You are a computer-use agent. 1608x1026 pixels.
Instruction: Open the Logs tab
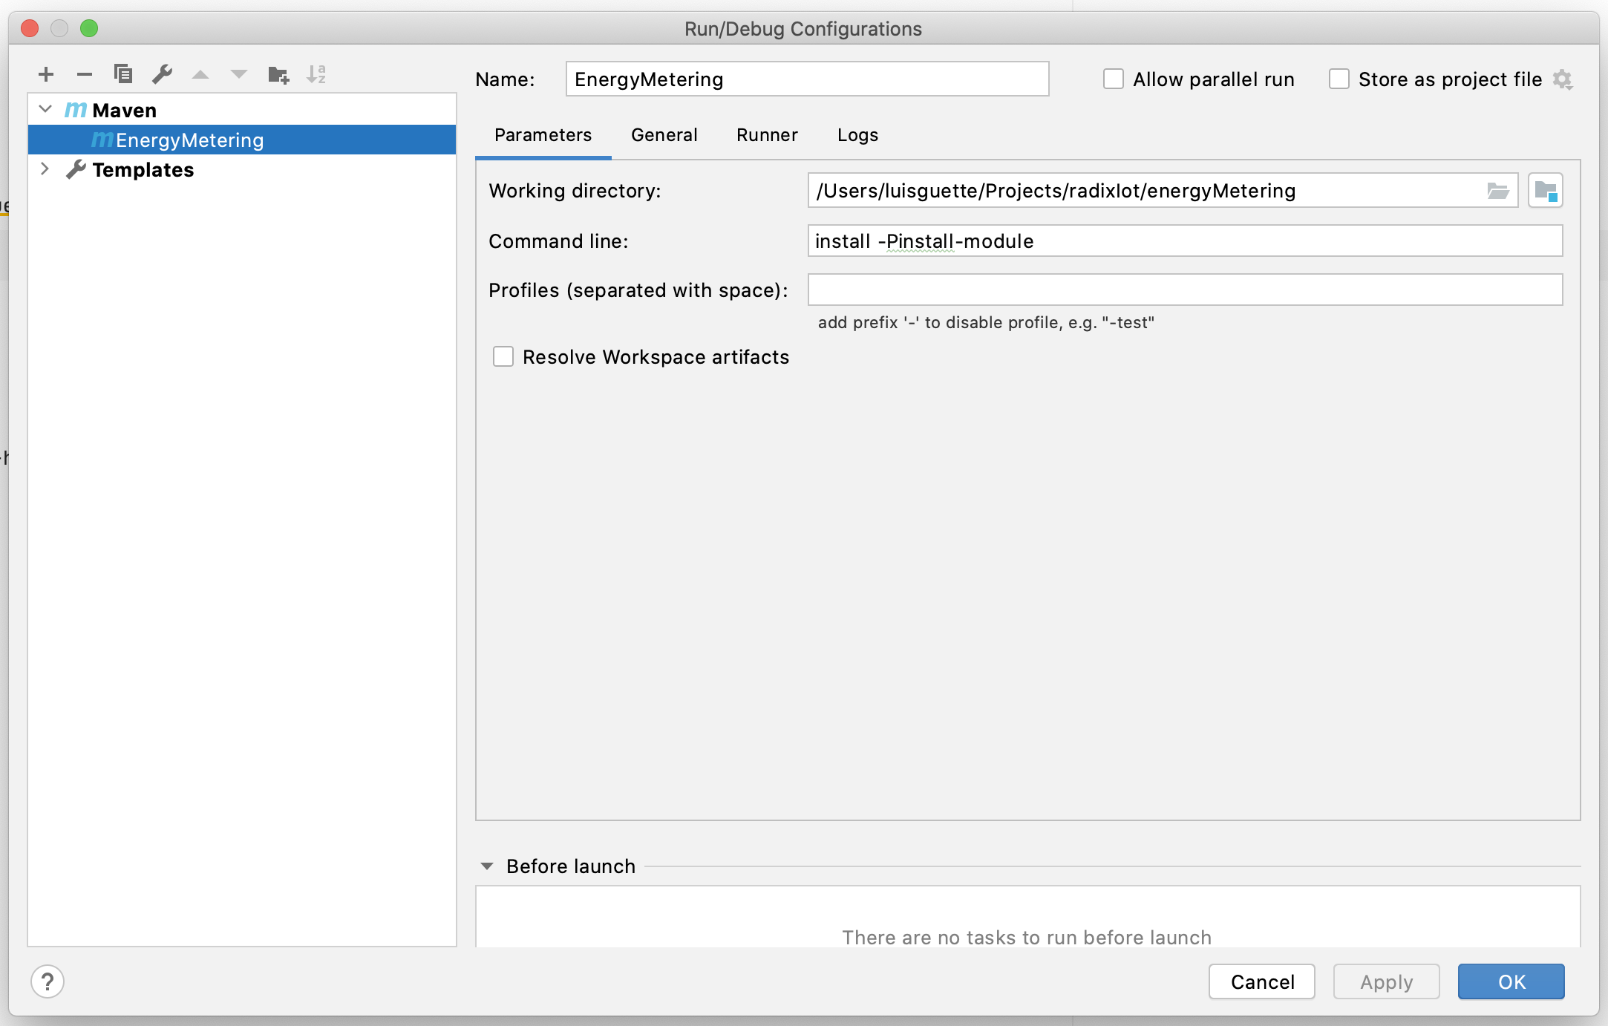857,135
